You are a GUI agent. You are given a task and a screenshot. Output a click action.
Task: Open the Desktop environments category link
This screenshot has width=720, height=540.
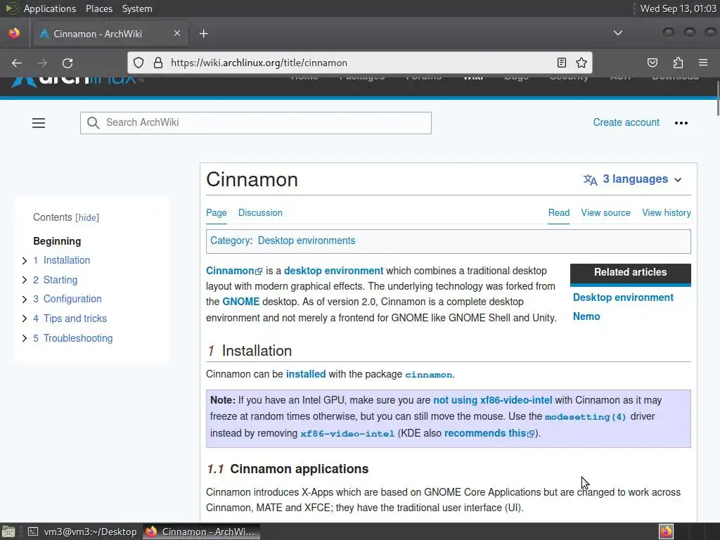[307, 240]
